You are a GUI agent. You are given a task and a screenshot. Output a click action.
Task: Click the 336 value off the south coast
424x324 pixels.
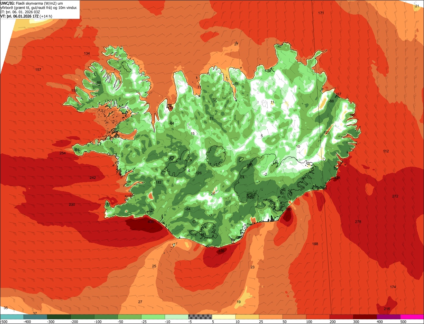(x=221, y=251)
